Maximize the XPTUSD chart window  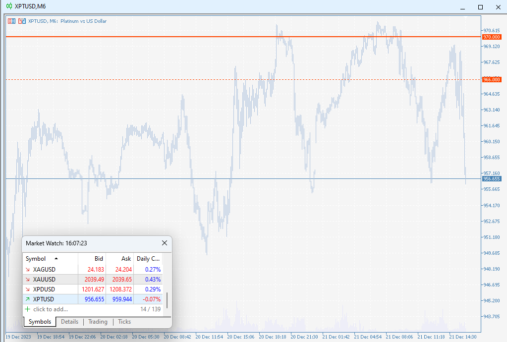click(481, 7)
